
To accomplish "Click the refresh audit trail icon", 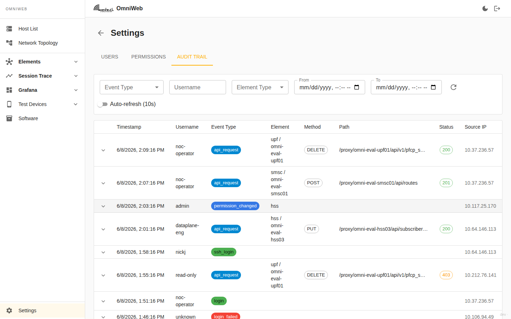I will [454, 87].
